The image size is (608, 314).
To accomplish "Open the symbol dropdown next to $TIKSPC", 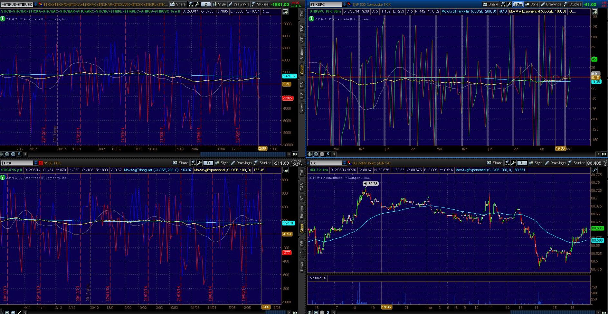I will [344, 5].
